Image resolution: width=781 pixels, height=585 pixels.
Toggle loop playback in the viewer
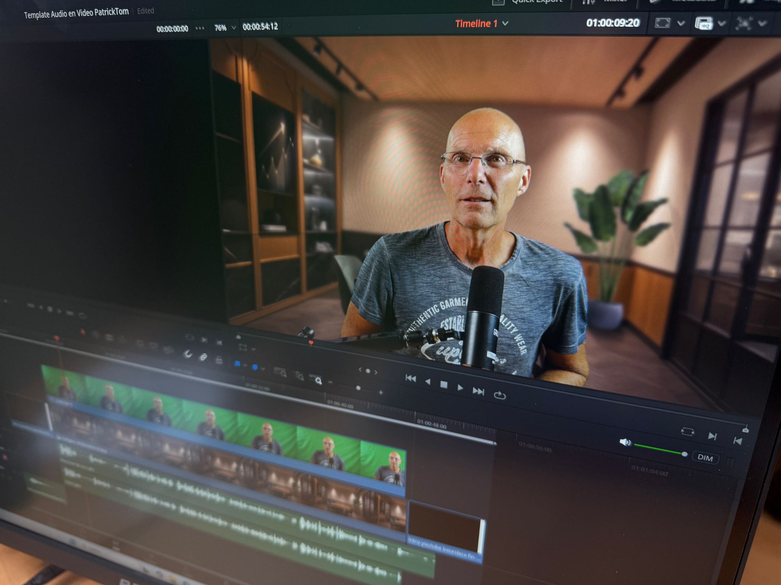tap(499, 395)
